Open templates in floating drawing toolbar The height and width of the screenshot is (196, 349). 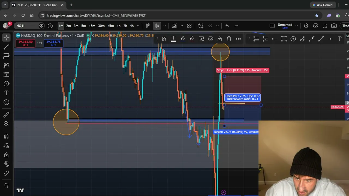click(x=164, y=39)
